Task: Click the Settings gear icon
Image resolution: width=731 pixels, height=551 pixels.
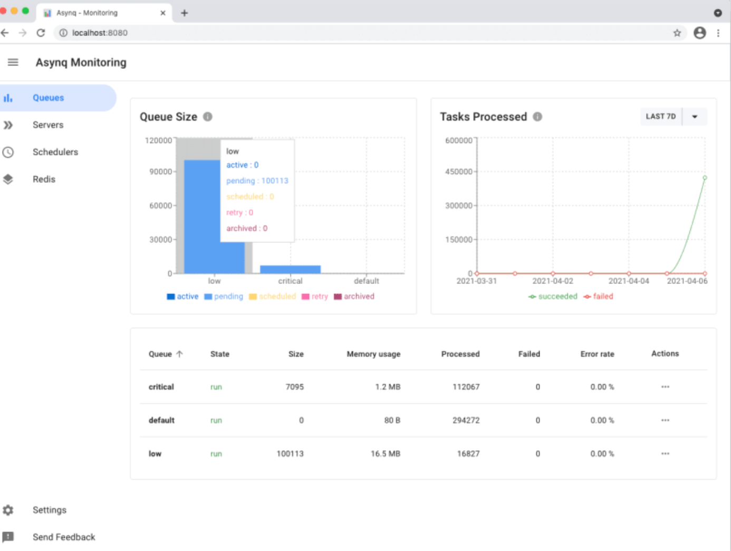Action: tap(8, 510)
